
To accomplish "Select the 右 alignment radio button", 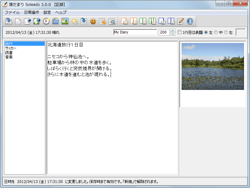I will 226,32.
